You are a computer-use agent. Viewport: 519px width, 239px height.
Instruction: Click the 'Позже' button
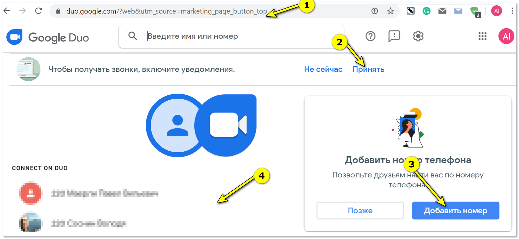pyautogui.click(x=360, y=211)
